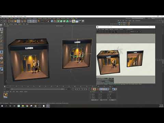Image resolution: width=164 pixels, height=123 pixels.
Task: Open the Size mode dropdown in coordinates
Action: pyautogui.click(x=104, y=100)
